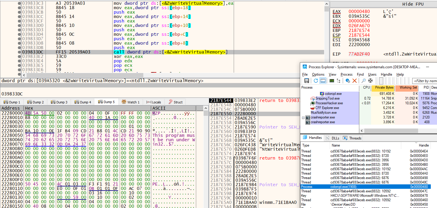This screenshot has width=437, height=208.
Task: Show process tree view in Process Explorer
Action: click(339, 80)
